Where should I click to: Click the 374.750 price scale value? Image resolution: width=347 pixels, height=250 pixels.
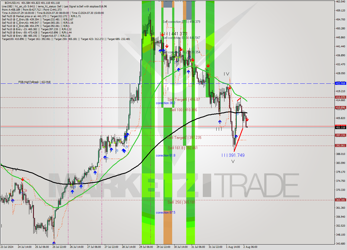340,181
